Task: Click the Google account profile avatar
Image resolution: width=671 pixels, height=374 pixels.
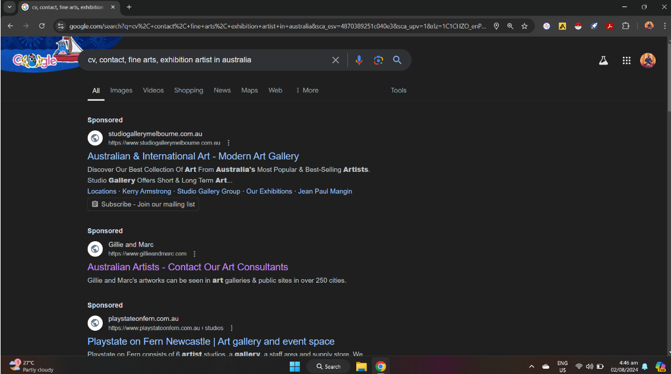Action: pos(648,60)
